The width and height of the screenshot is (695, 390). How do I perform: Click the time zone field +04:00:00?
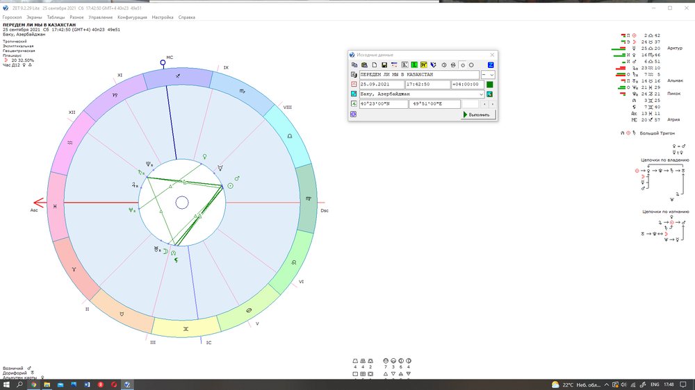[468, 84]
